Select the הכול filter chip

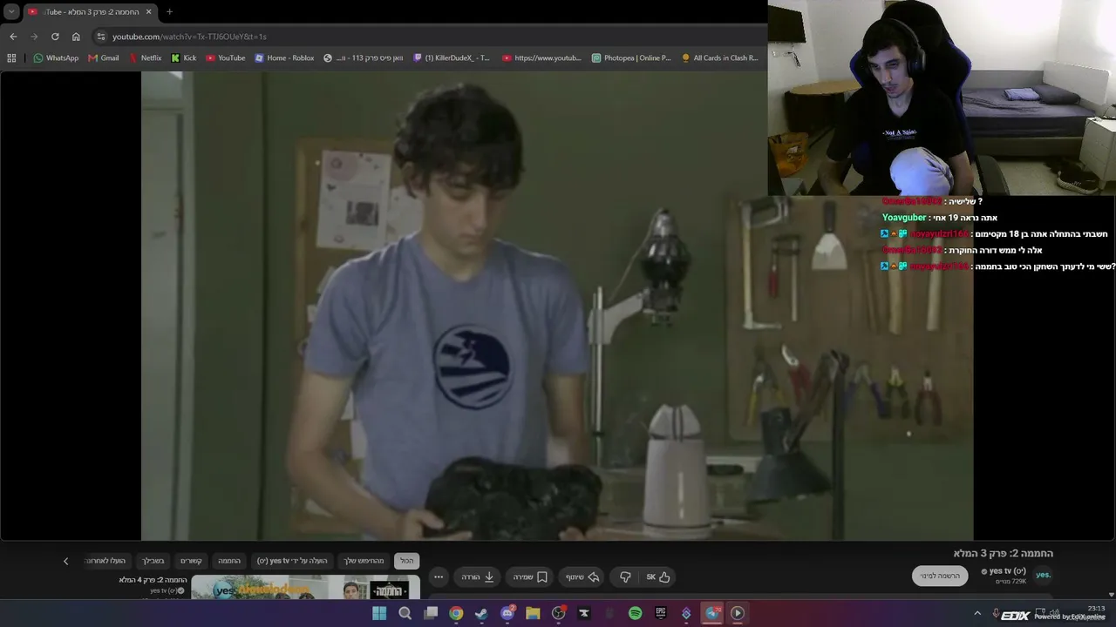coord(407,561)
